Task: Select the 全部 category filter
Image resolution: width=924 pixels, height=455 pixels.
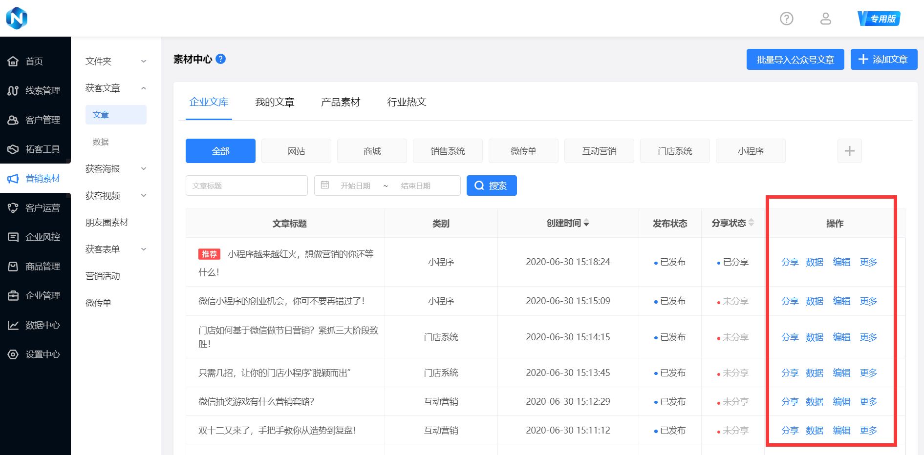Action: tap(220, 151)
